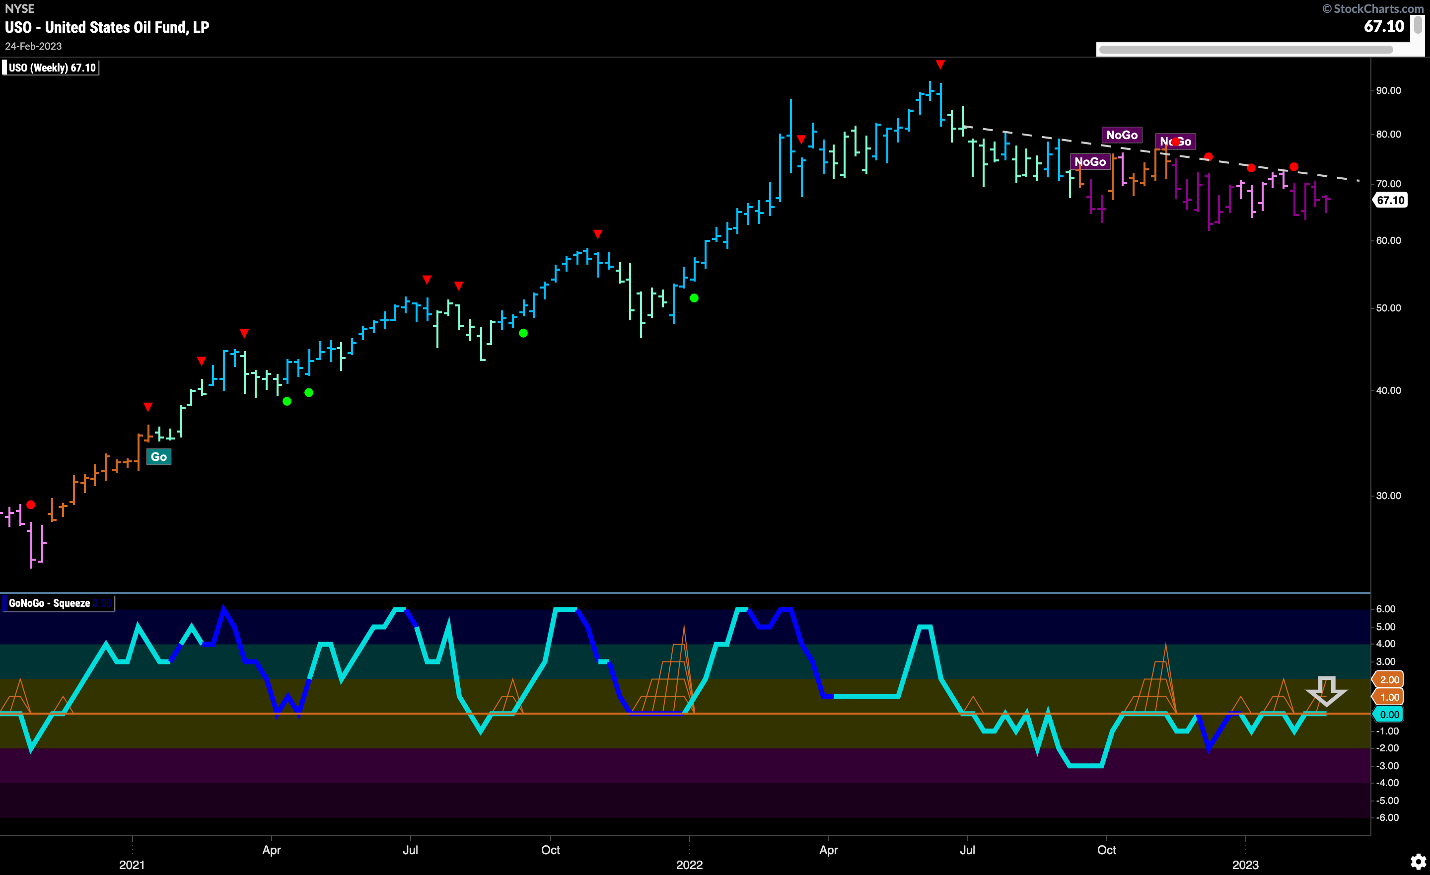Click the orange 2.00 tag on the oscillator axis
Screen dimensions: 1430x875
click(1389, 680)
